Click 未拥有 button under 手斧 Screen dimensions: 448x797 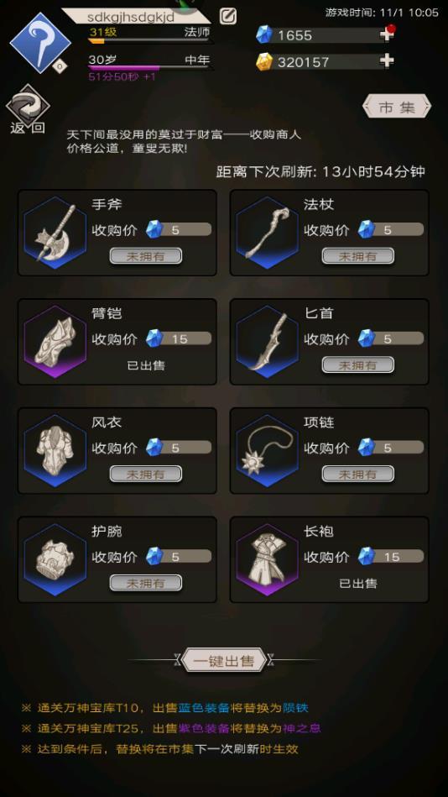coord(146,256)
